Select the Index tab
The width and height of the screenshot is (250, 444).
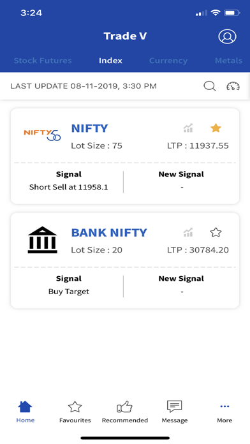point(110,61)
